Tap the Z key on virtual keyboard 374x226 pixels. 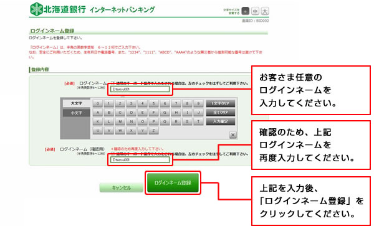click(x=153, y=131)
